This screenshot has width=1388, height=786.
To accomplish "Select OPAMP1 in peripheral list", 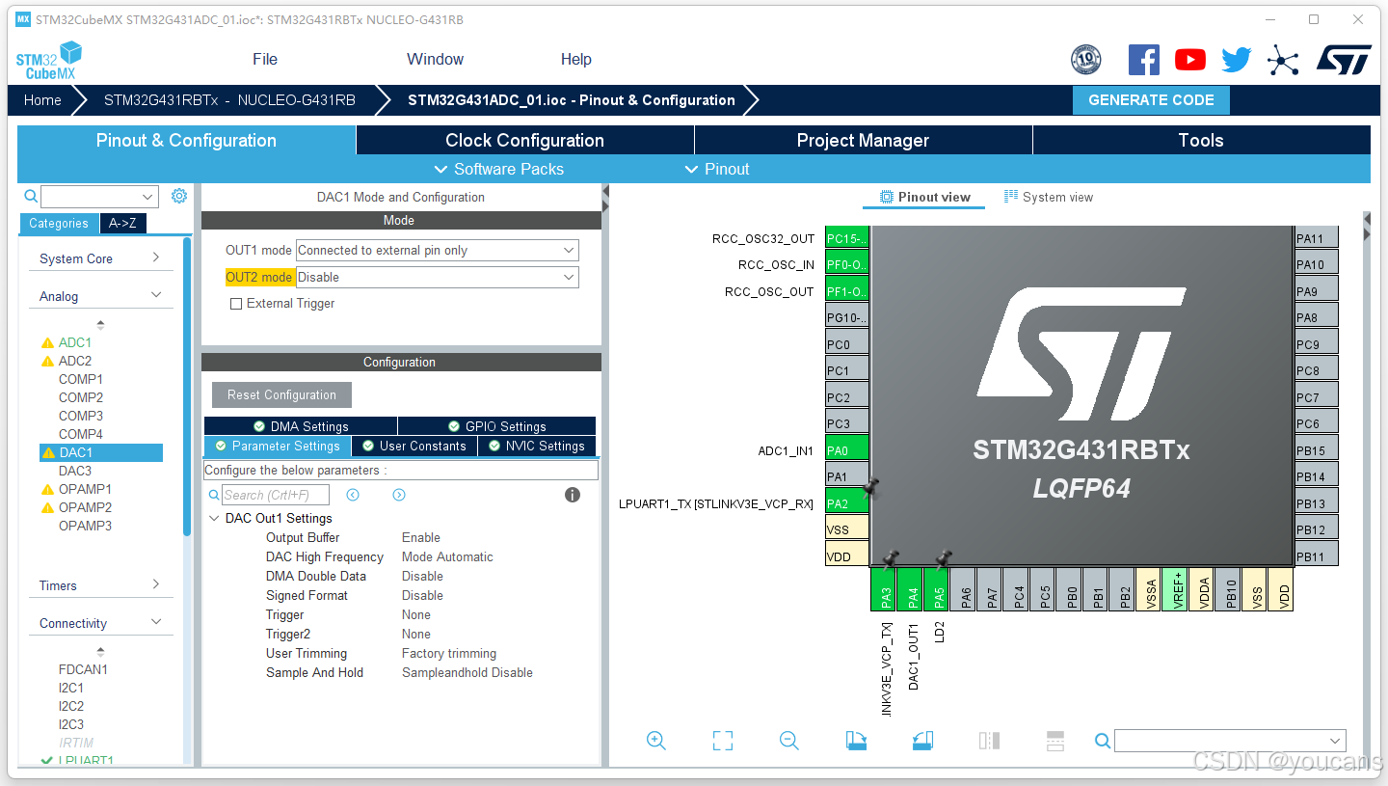I will pos(85,489).
